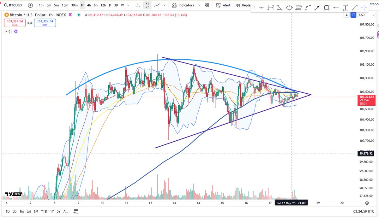Screen dimensions: 379x217
Task: Set range to All
Action: tap(65, 211)
